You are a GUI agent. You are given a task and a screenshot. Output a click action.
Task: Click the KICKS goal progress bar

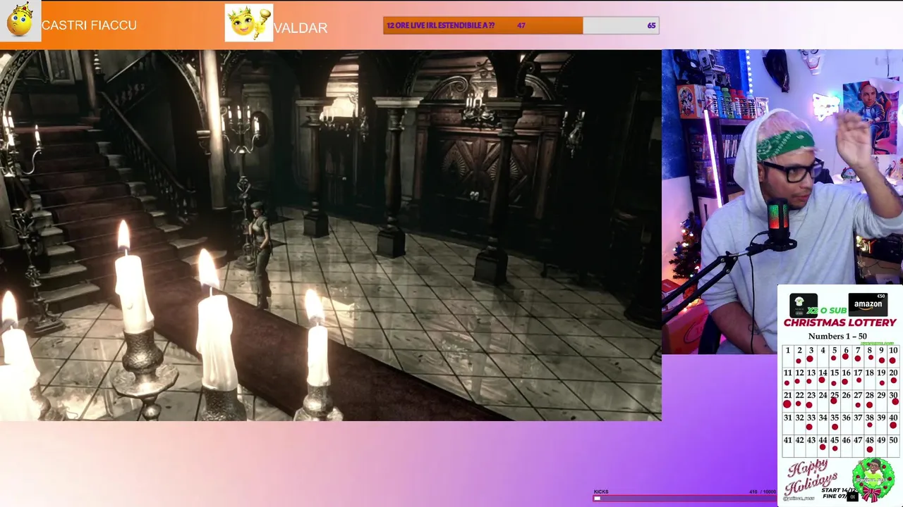click(684, 498)
